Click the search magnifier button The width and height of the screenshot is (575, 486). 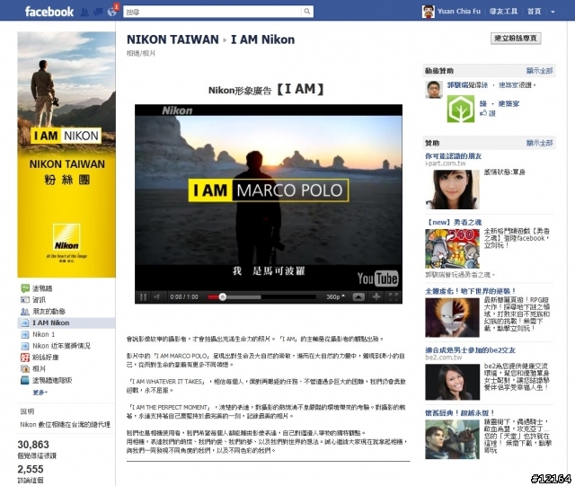(307, 12)
